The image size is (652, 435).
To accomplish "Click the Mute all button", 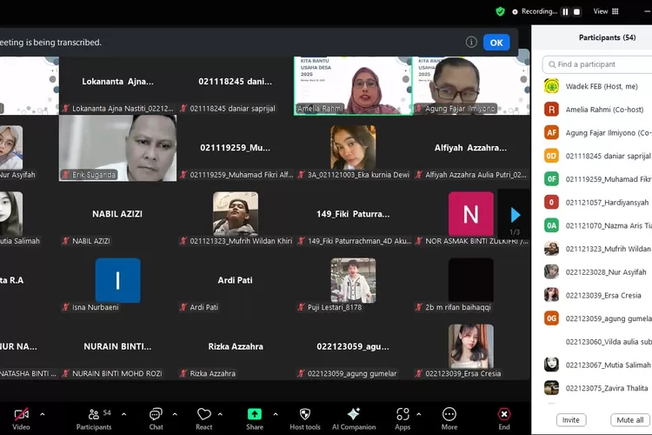I will tap(629, 420).
